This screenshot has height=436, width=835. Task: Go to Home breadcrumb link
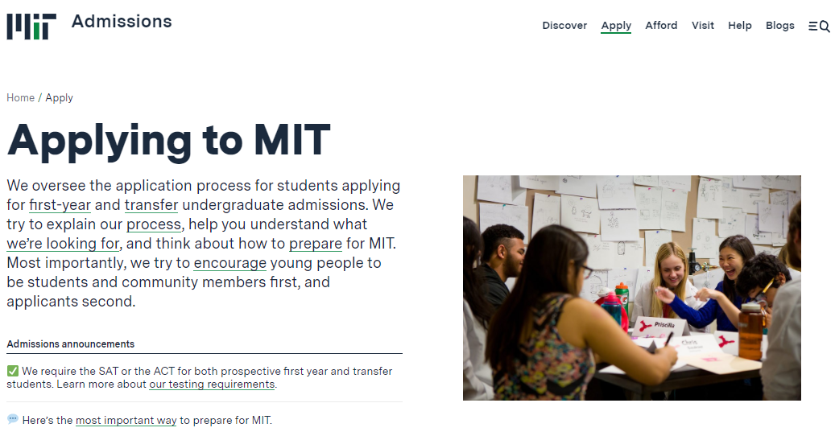click(x=20, y=98)
